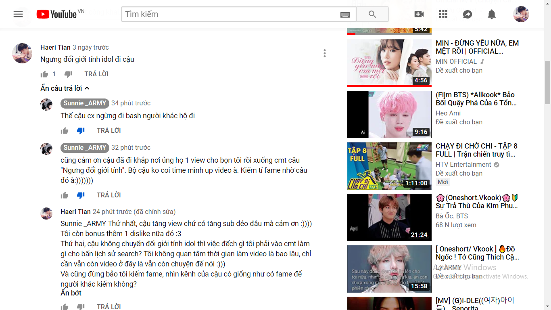Click TRẢ LỜI under the top comment

96,74
